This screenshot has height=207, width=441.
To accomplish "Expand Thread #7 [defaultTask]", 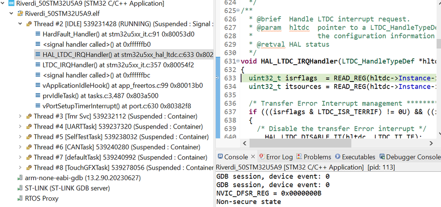I will coord(20,157).
